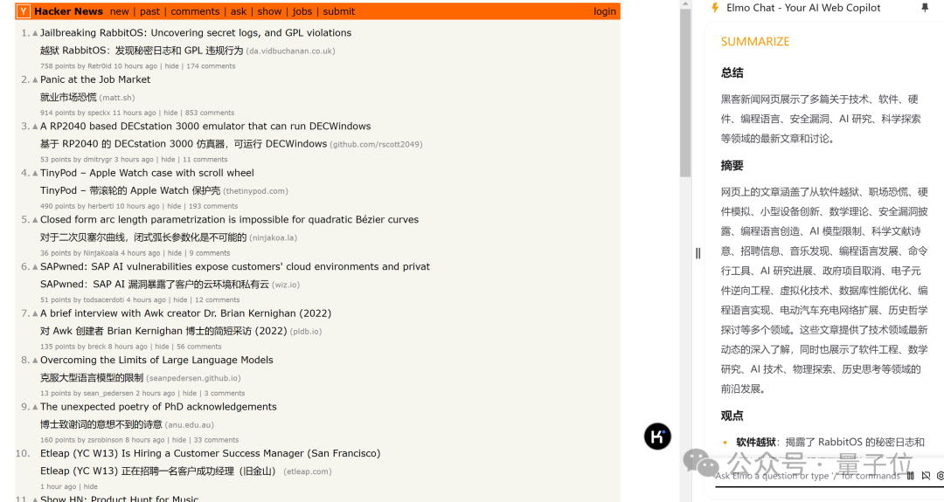Image resolution: width=944 pixels, height=502 pixels.
Task: Click the page vertical scrollbar thumb
Action: pos(685,93)
